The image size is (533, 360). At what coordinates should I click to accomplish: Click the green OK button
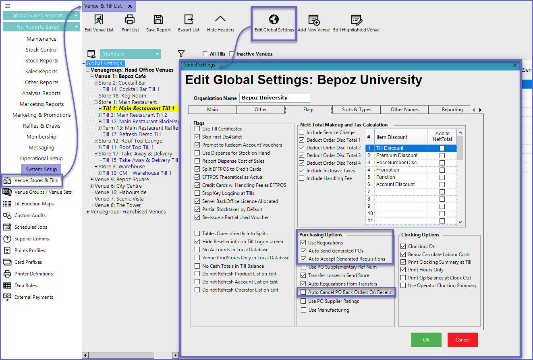click(426, 340)
